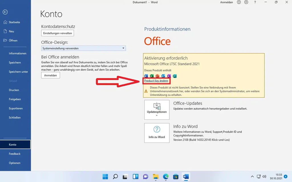Viewport: 292px width, 182px height.
Task: Go back using the circled arrow icon
Action: point(5,12)
